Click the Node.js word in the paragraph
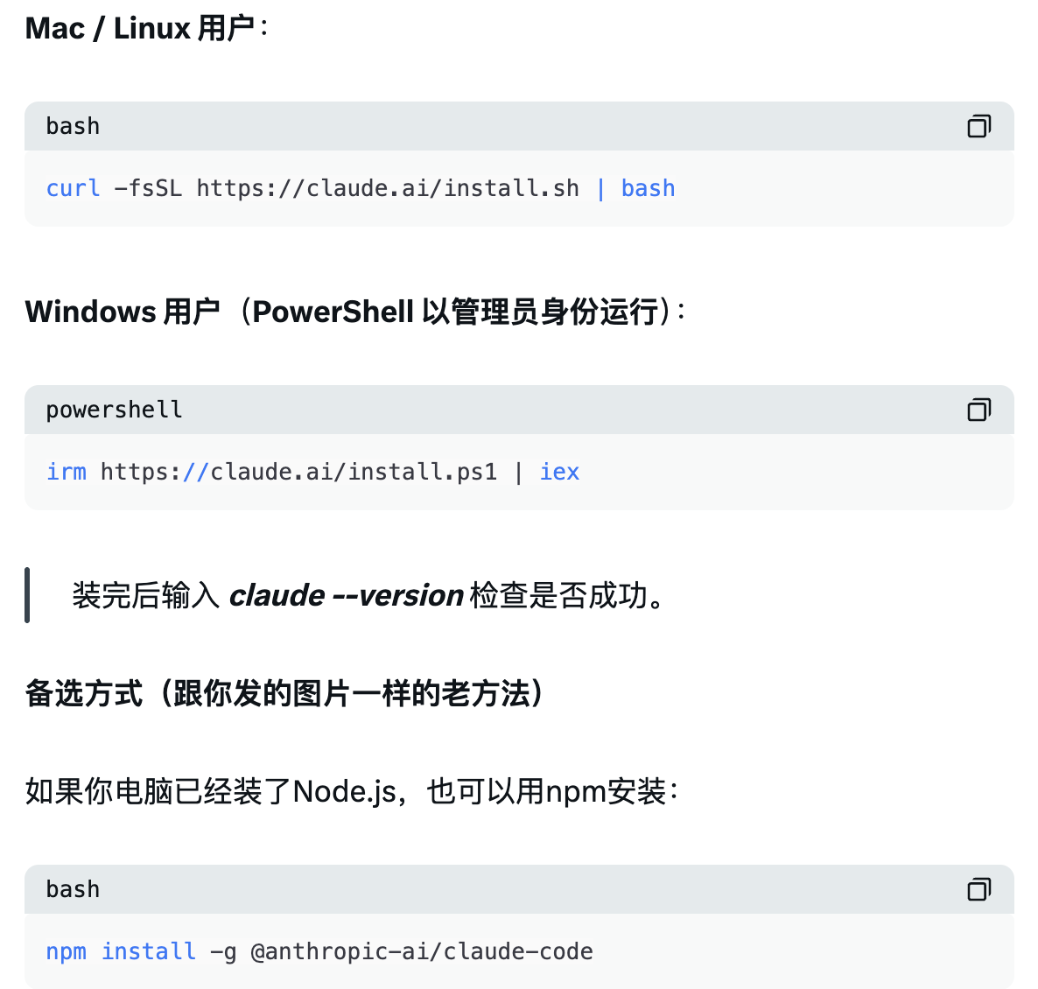Image resolution: width=1038 pixels, height=989 pixels. pyautogui.click(x=344, y=791)
